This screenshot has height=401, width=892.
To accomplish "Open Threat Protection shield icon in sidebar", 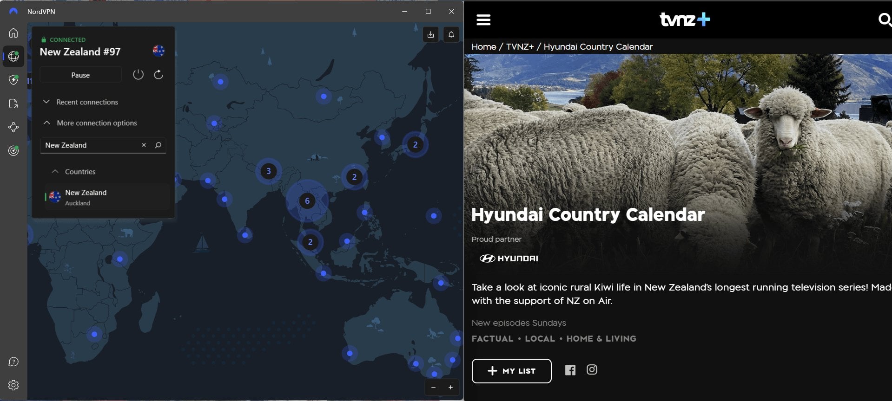I will click(x=13, y=80).
